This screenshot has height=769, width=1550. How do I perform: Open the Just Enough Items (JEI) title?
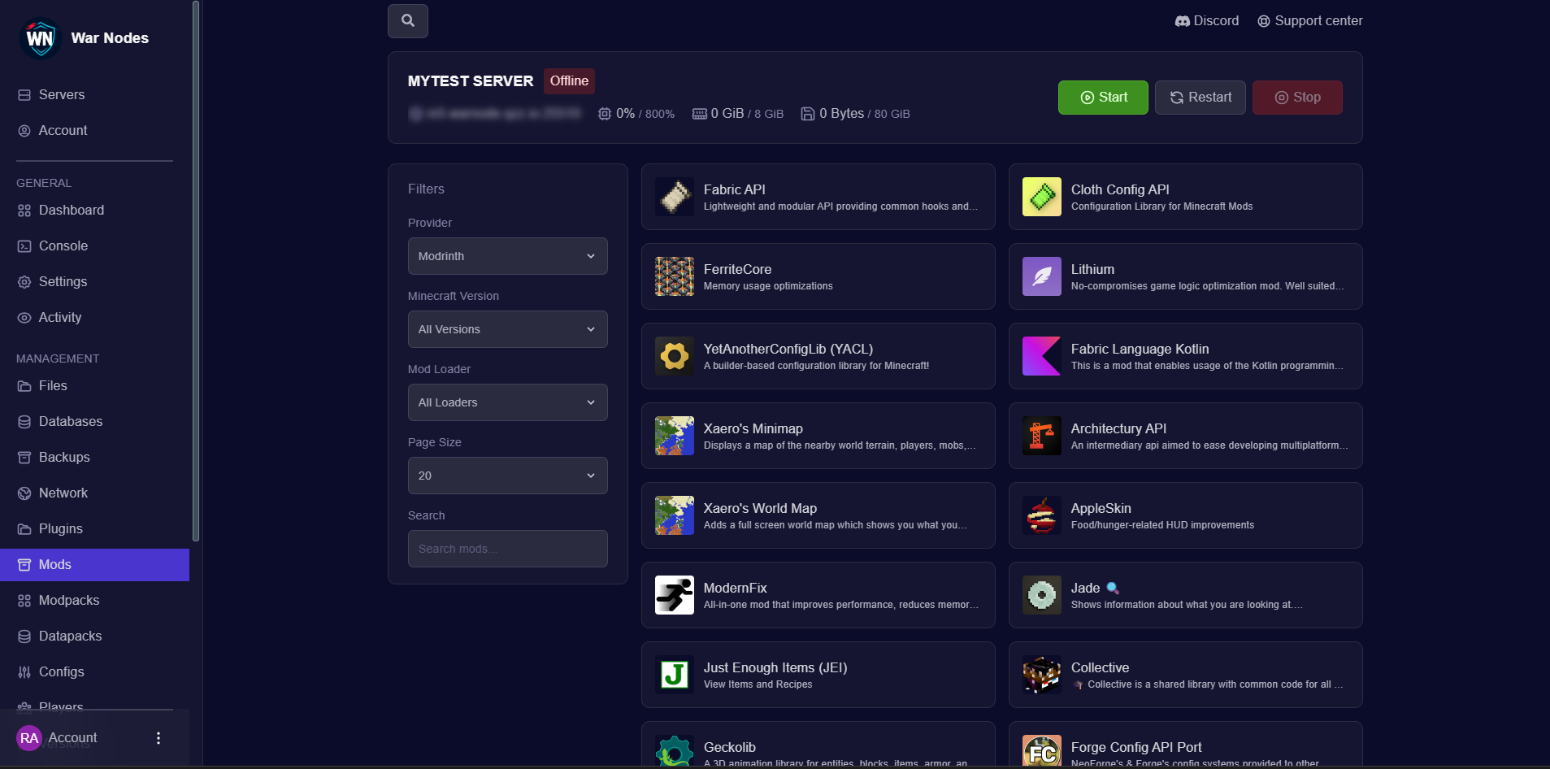(x=775, y=667)
